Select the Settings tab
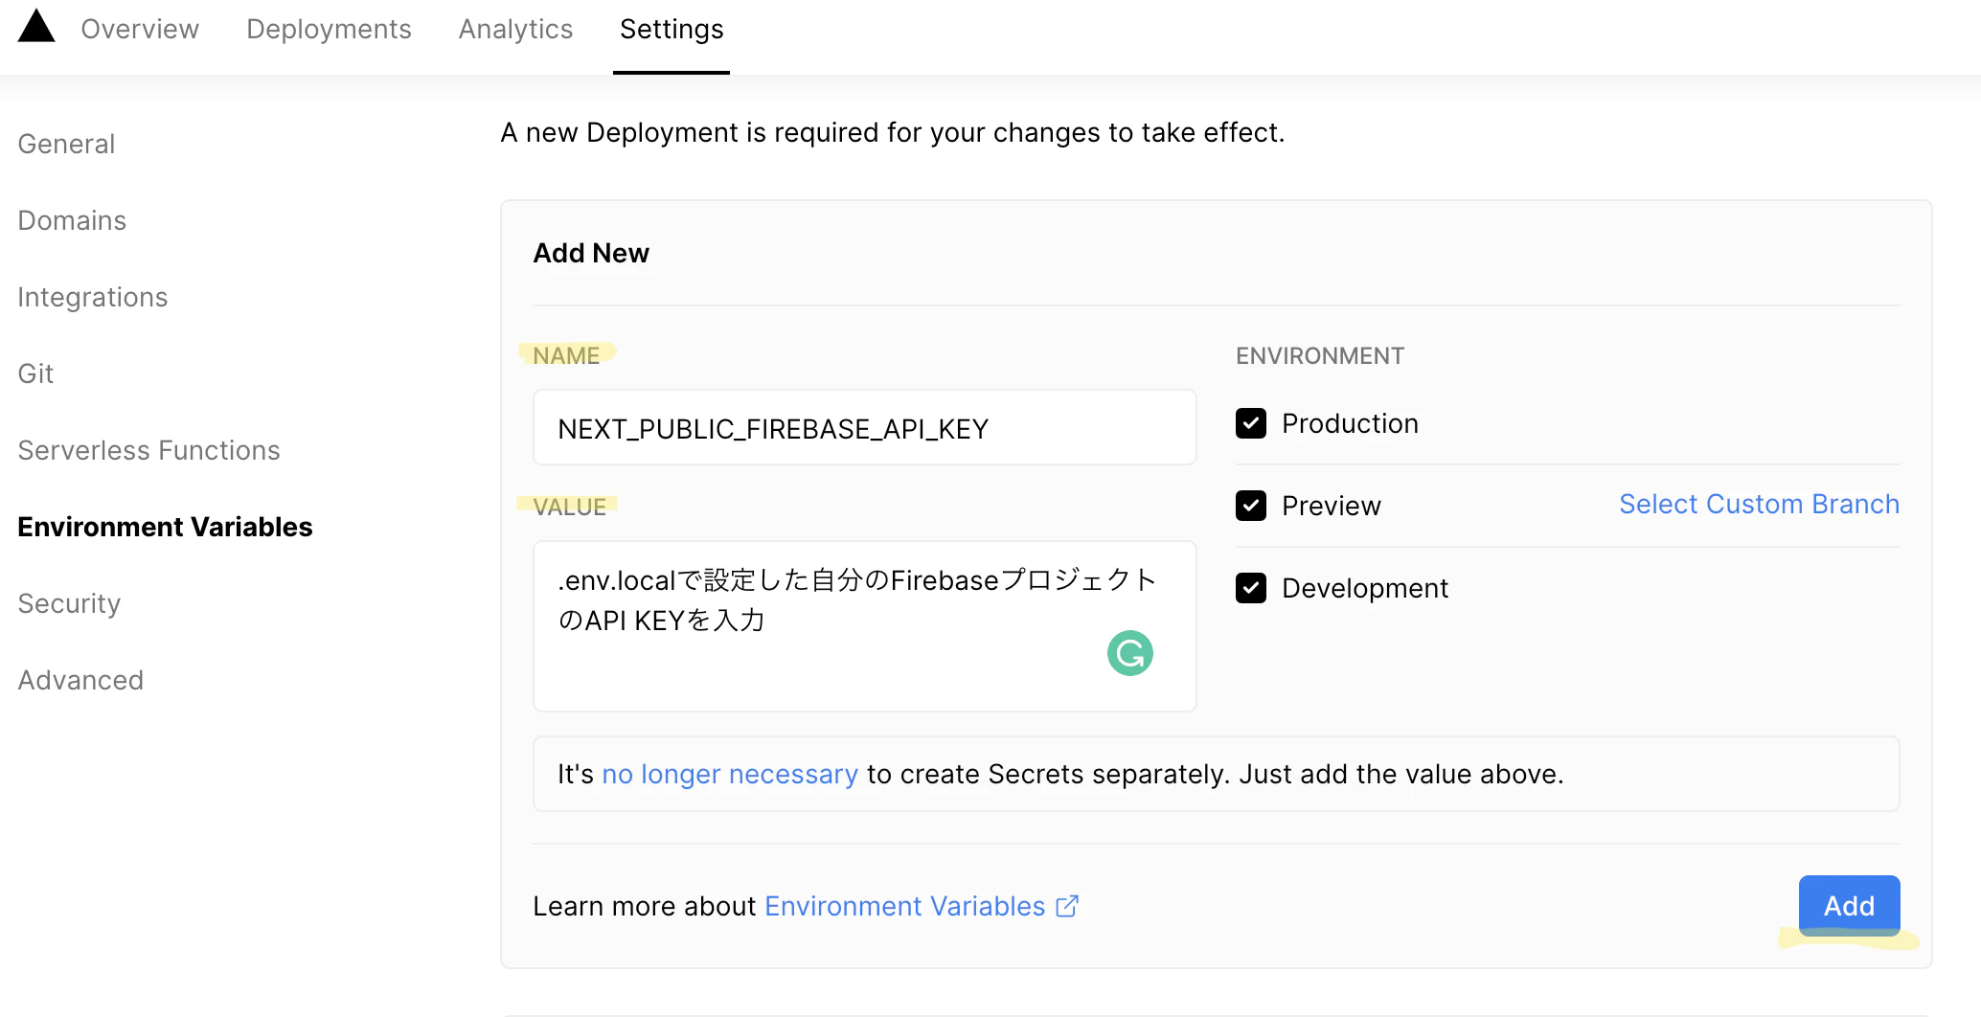Viewport: 1981px width, 1017px height. pyautogui.click(x=672, y=29)
